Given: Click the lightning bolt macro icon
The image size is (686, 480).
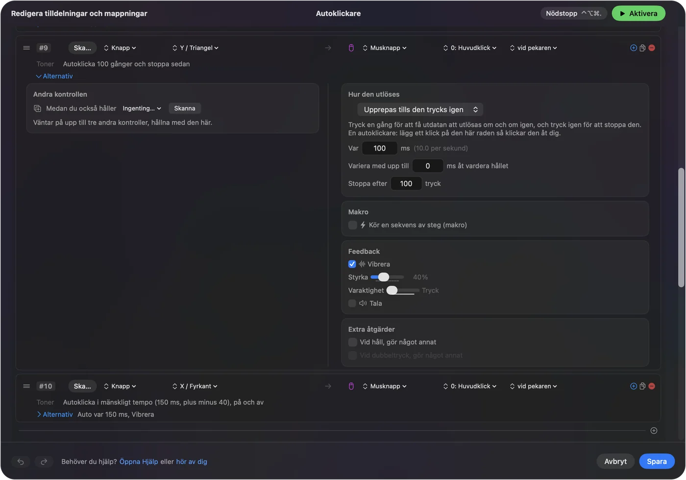Looking at the screenshot, I should 363,225.
